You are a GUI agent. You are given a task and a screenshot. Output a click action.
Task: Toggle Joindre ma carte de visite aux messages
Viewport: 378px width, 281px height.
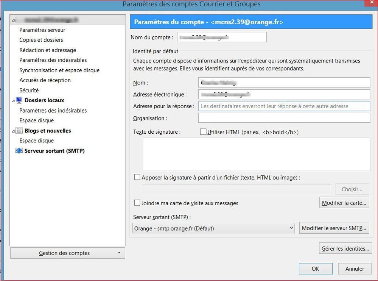tap(137, 203)
